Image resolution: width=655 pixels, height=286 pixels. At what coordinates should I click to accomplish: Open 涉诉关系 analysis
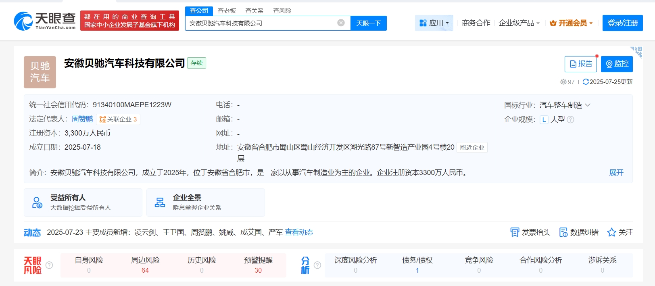pos(603,265)
